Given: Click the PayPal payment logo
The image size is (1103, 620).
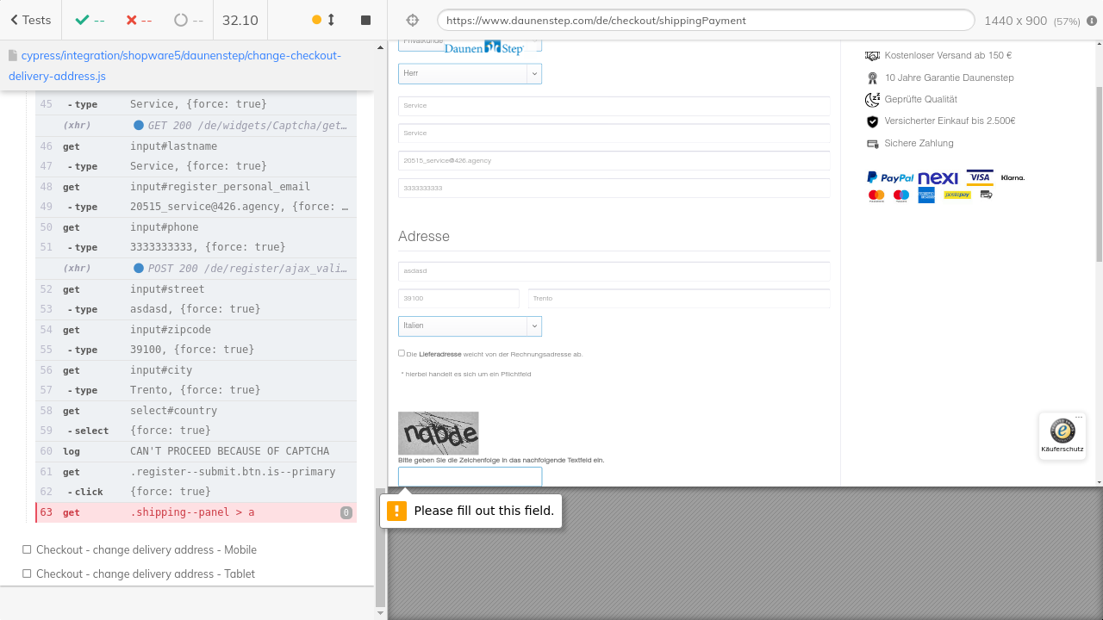Looking at the screenshot, I should point(890,177).
